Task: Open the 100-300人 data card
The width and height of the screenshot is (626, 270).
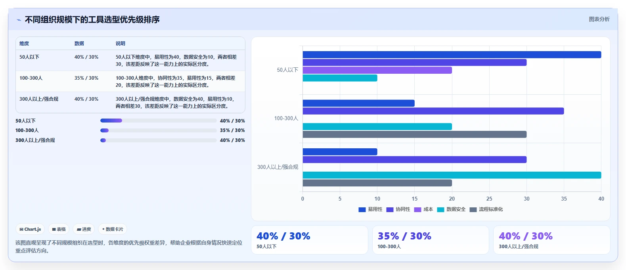Action: 431,240
